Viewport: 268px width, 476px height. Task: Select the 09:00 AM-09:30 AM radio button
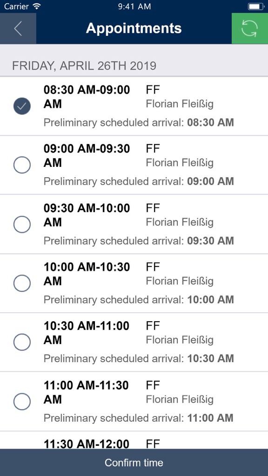point(22,165)
